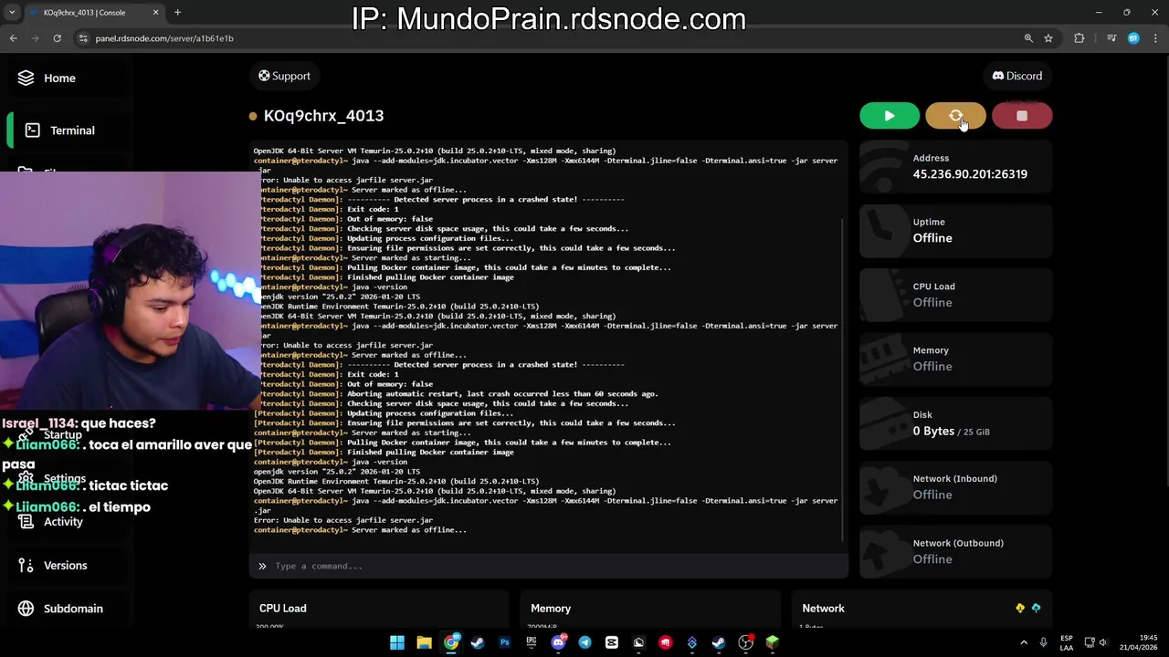Bookmark this page with star icon
1169x657 pixels.
pos(1048,38)
